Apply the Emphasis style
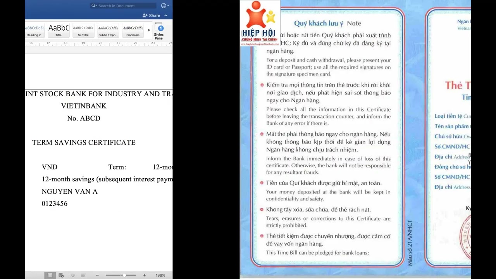This screenshot has width=496, height=279. pyautogui.click(x=133, y=31)
